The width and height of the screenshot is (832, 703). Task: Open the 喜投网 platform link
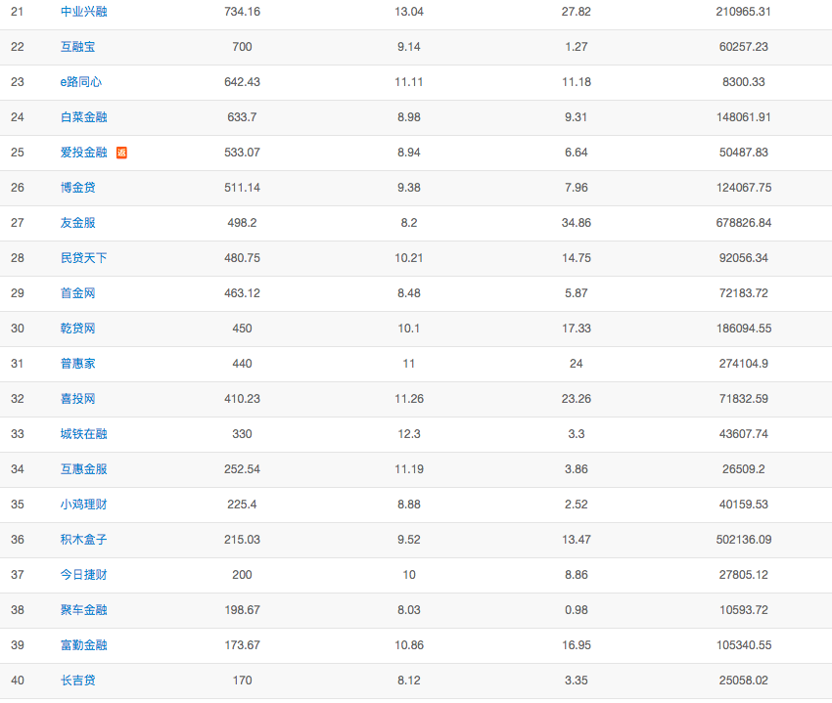click(78, 399)
